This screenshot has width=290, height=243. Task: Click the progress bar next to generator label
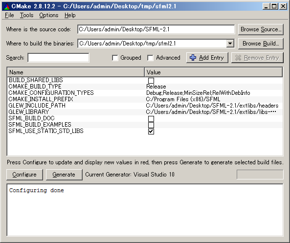coord(260,175)
